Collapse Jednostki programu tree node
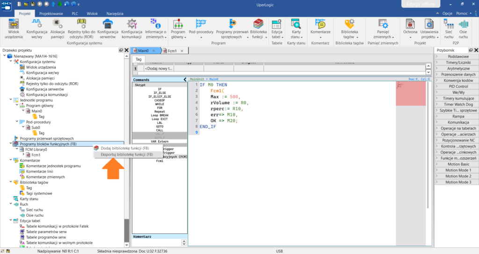The width and height of the screenshot is (479, 254). (11, 100)
